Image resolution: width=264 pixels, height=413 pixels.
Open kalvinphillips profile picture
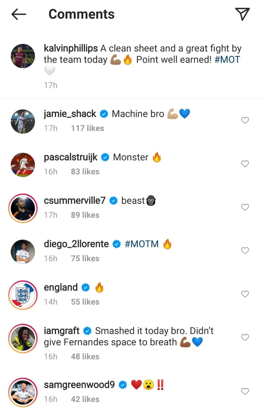pos(23,56)
